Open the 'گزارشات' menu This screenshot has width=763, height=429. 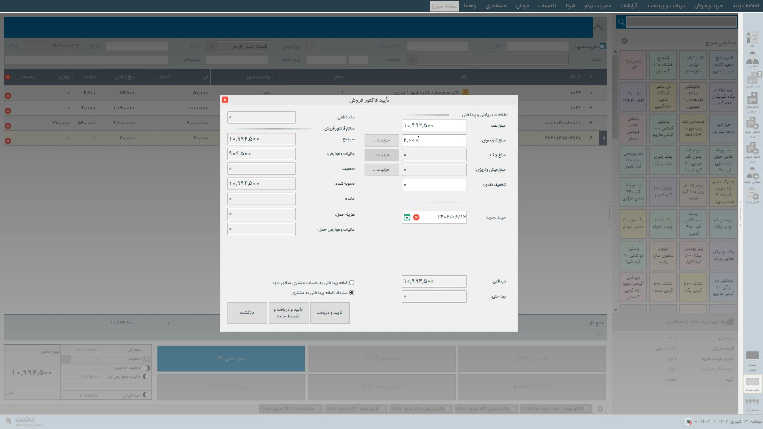tap(629, 6)
